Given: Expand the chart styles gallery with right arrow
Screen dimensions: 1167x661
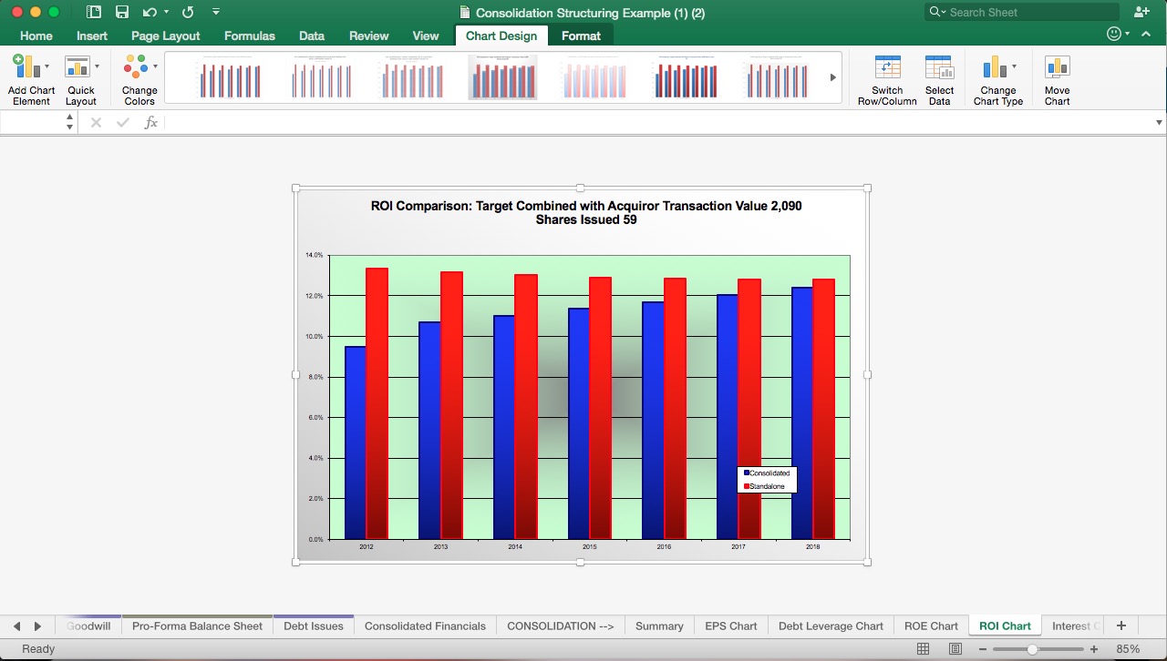Looking at the screenshot, I should click(x=831, y=76).
